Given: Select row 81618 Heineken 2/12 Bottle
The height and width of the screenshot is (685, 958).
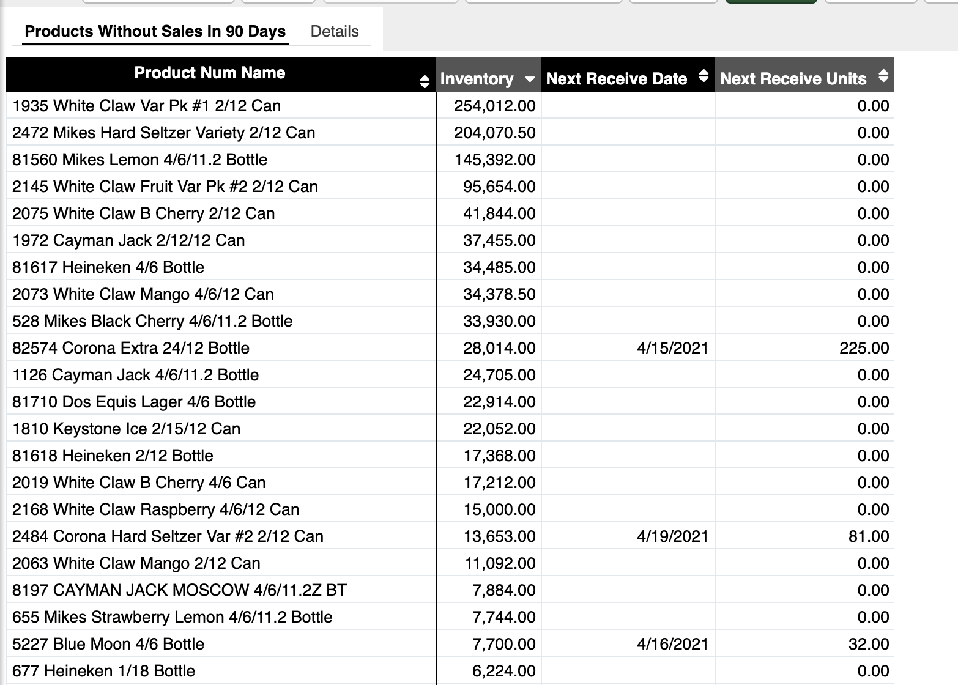Looking at the screenshot, I should click(450, 456).
